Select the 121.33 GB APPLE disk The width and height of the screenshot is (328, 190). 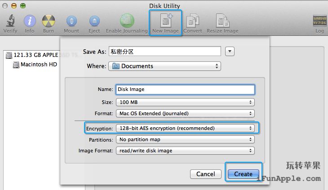(32, 55)
